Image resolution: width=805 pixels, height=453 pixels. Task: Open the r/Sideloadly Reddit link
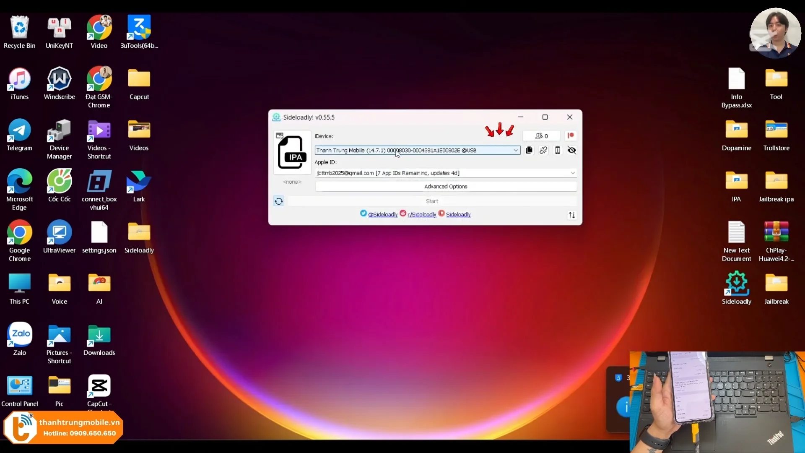point(422,214)
